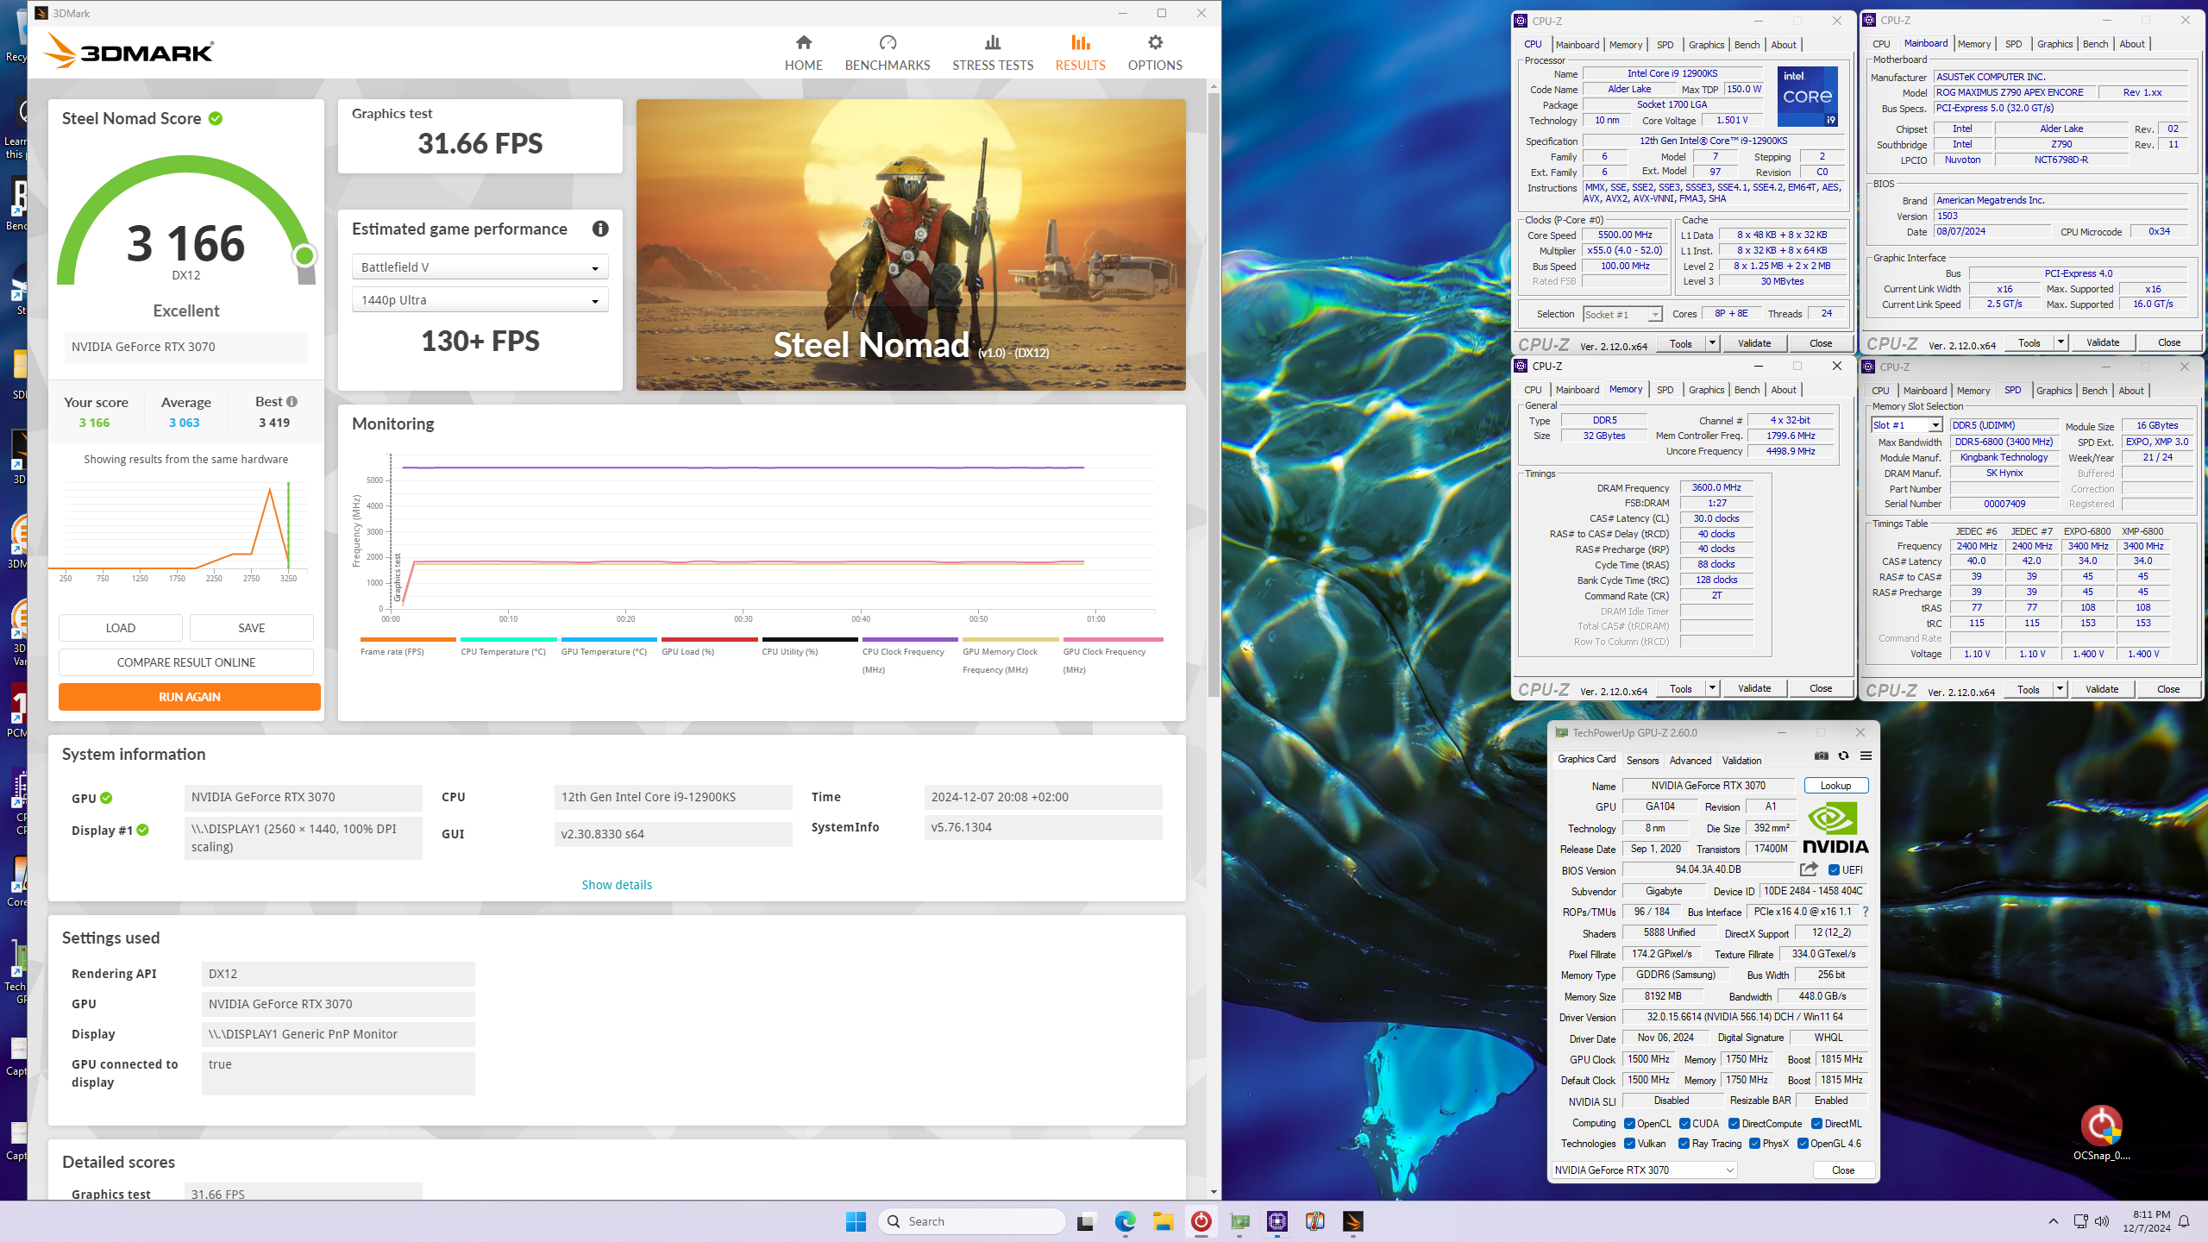2208x1242 pixels.
Task: Click the Frame rate (FPS) legend color bar
Action: tap(408, 640)
